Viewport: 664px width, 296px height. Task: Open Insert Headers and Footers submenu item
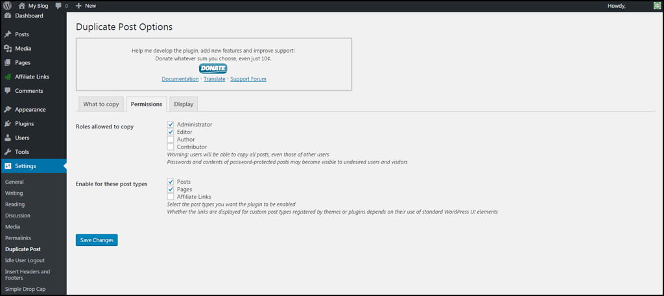tap(27, 275)
